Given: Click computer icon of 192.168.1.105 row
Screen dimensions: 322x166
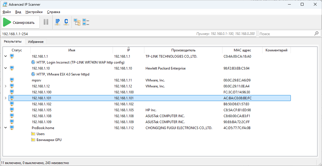Looking at the screenshot, I should click(x=12, y=110).
